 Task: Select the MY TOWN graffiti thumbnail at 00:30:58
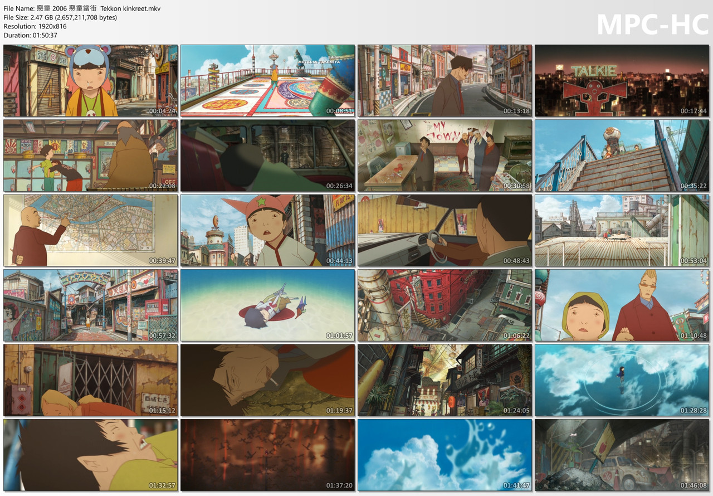pos(445,155)
